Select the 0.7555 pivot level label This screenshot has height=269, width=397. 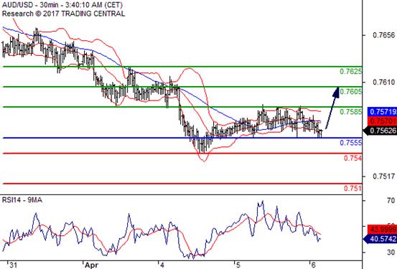coord(350,143)
